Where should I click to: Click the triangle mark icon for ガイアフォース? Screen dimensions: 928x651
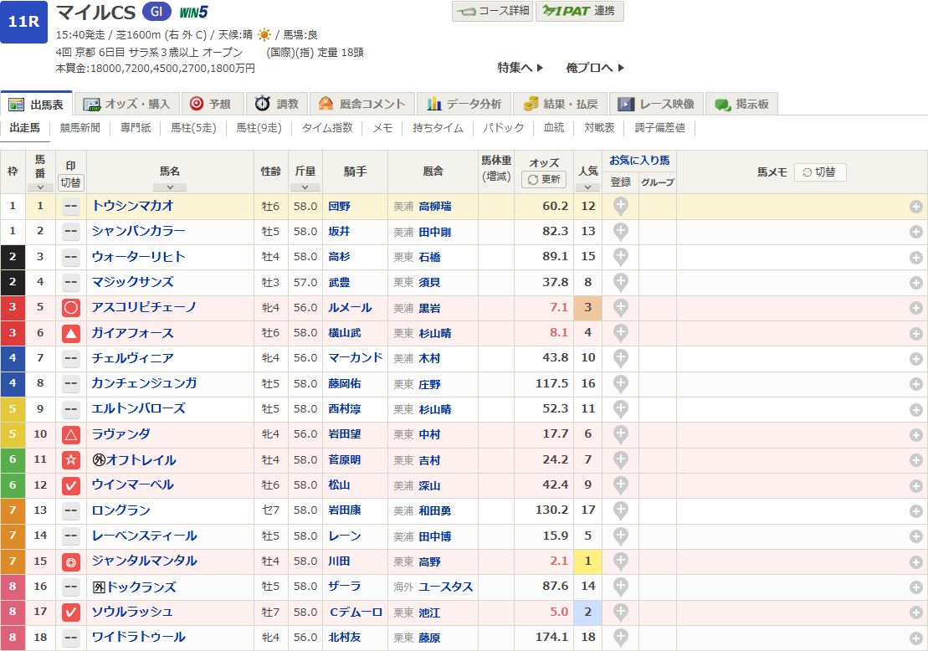click(x=71, y=333)
